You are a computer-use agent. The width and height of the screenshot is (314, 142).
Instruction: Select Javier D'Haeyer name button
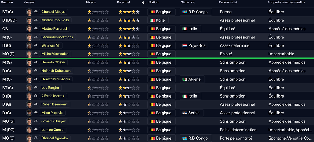point(53,121)
